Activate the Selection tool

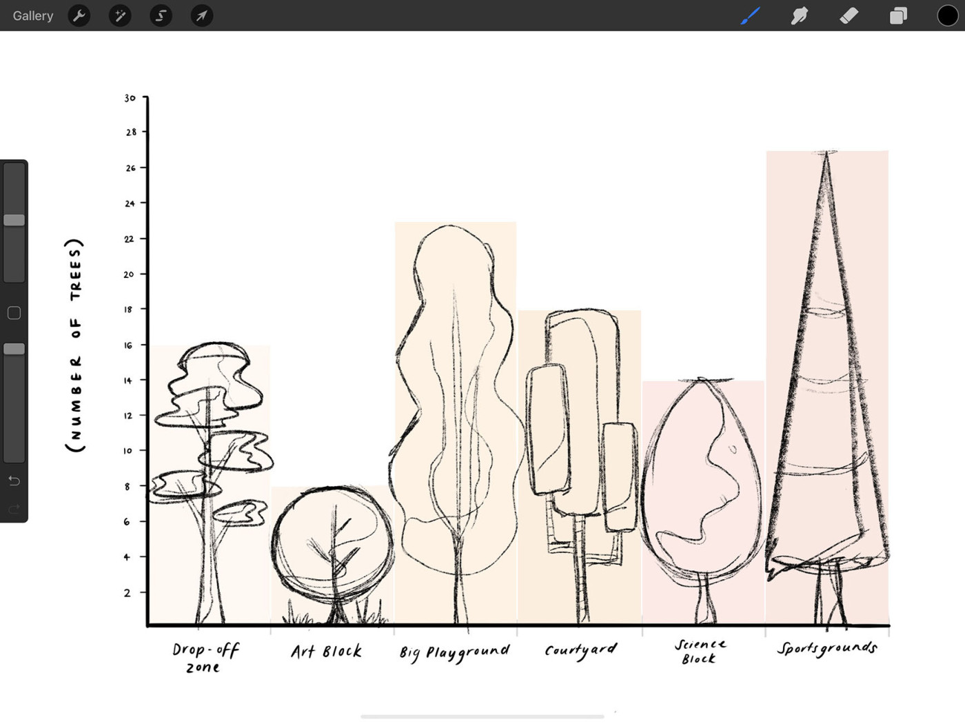(x=161, y=15)
